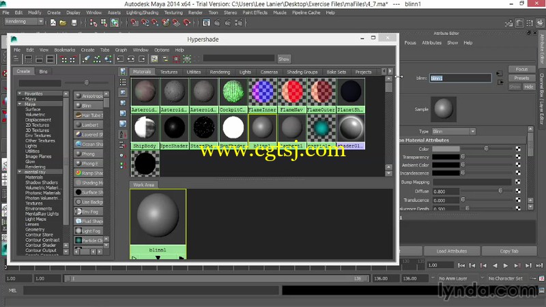
Task: Open Attribute Editor Attributes menu
Action: tap(431, 42)
